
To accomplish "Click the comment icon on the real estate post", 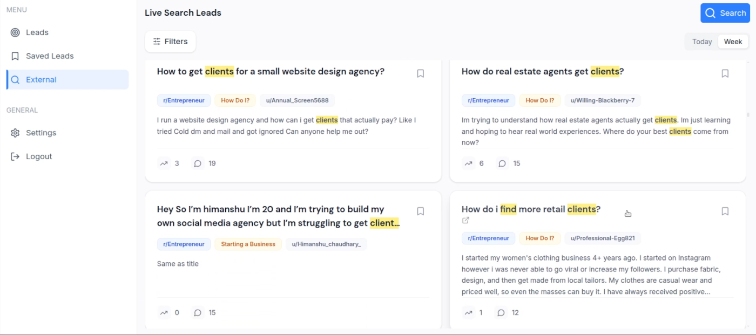I will pyautogui.click(x=502, y=163).
